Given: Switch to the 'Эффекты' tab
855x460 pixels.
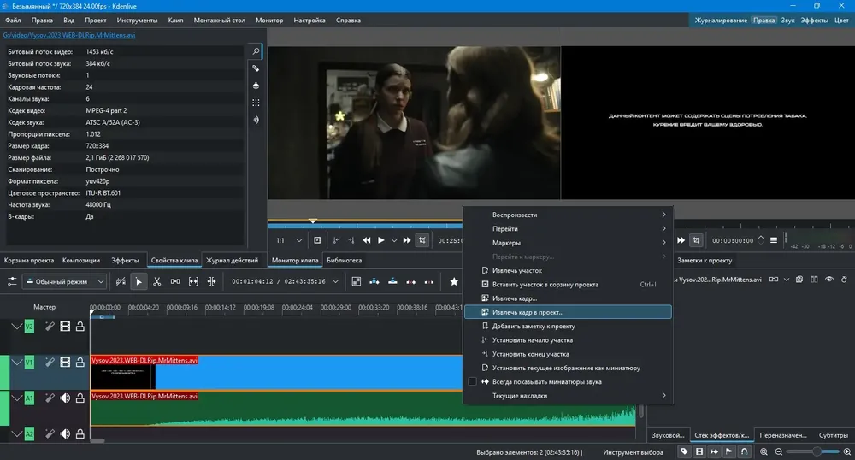Looking at the screenshot, I should point(125,260).
